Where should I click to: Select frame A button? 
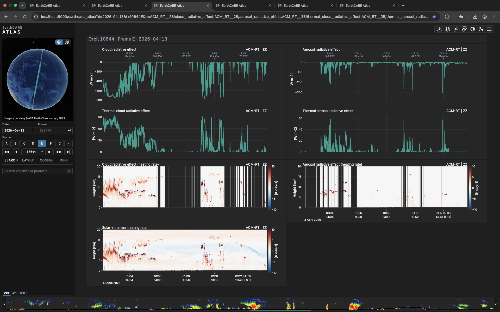7,144
